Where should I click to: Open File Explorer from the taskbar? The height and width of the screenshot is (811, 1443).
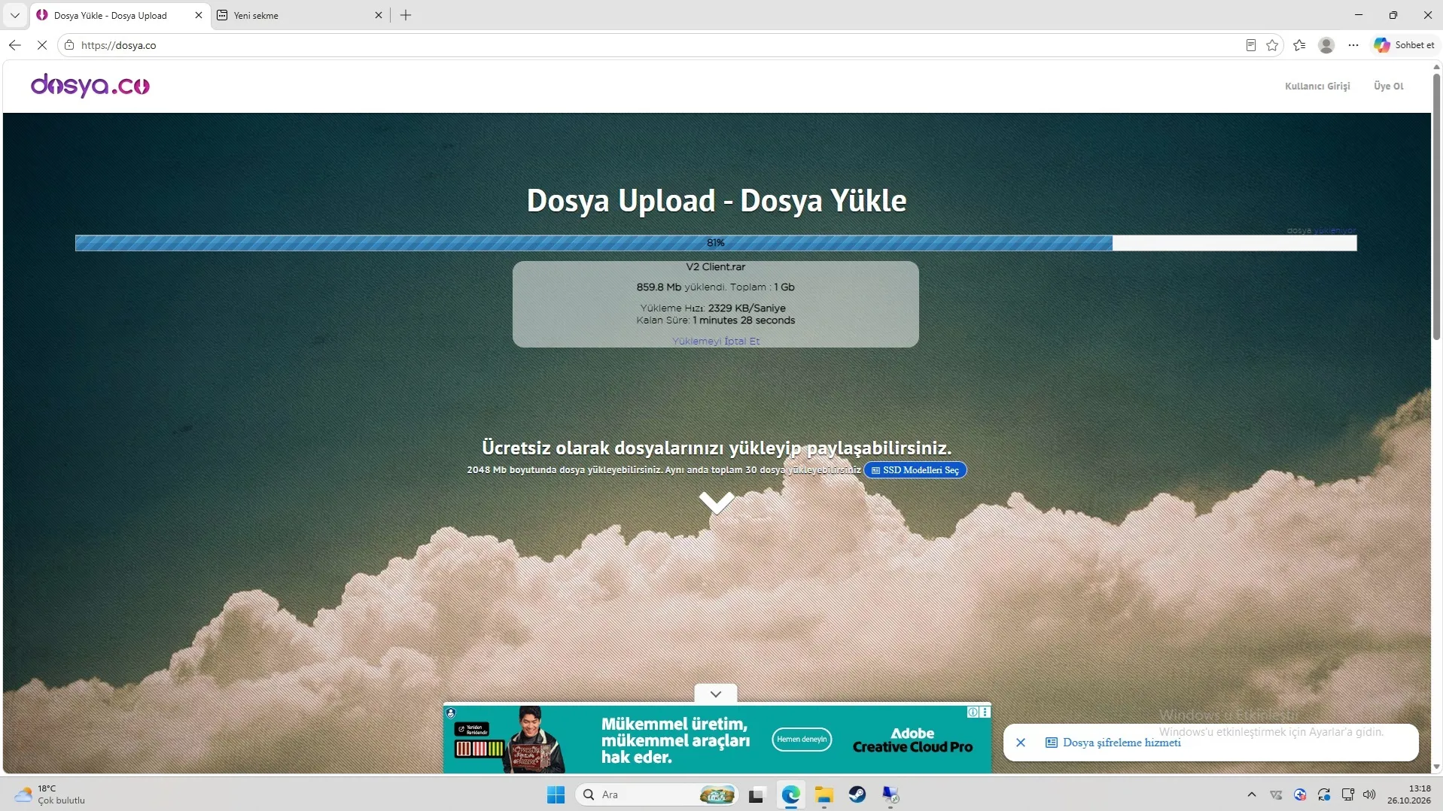pos(823,794)
